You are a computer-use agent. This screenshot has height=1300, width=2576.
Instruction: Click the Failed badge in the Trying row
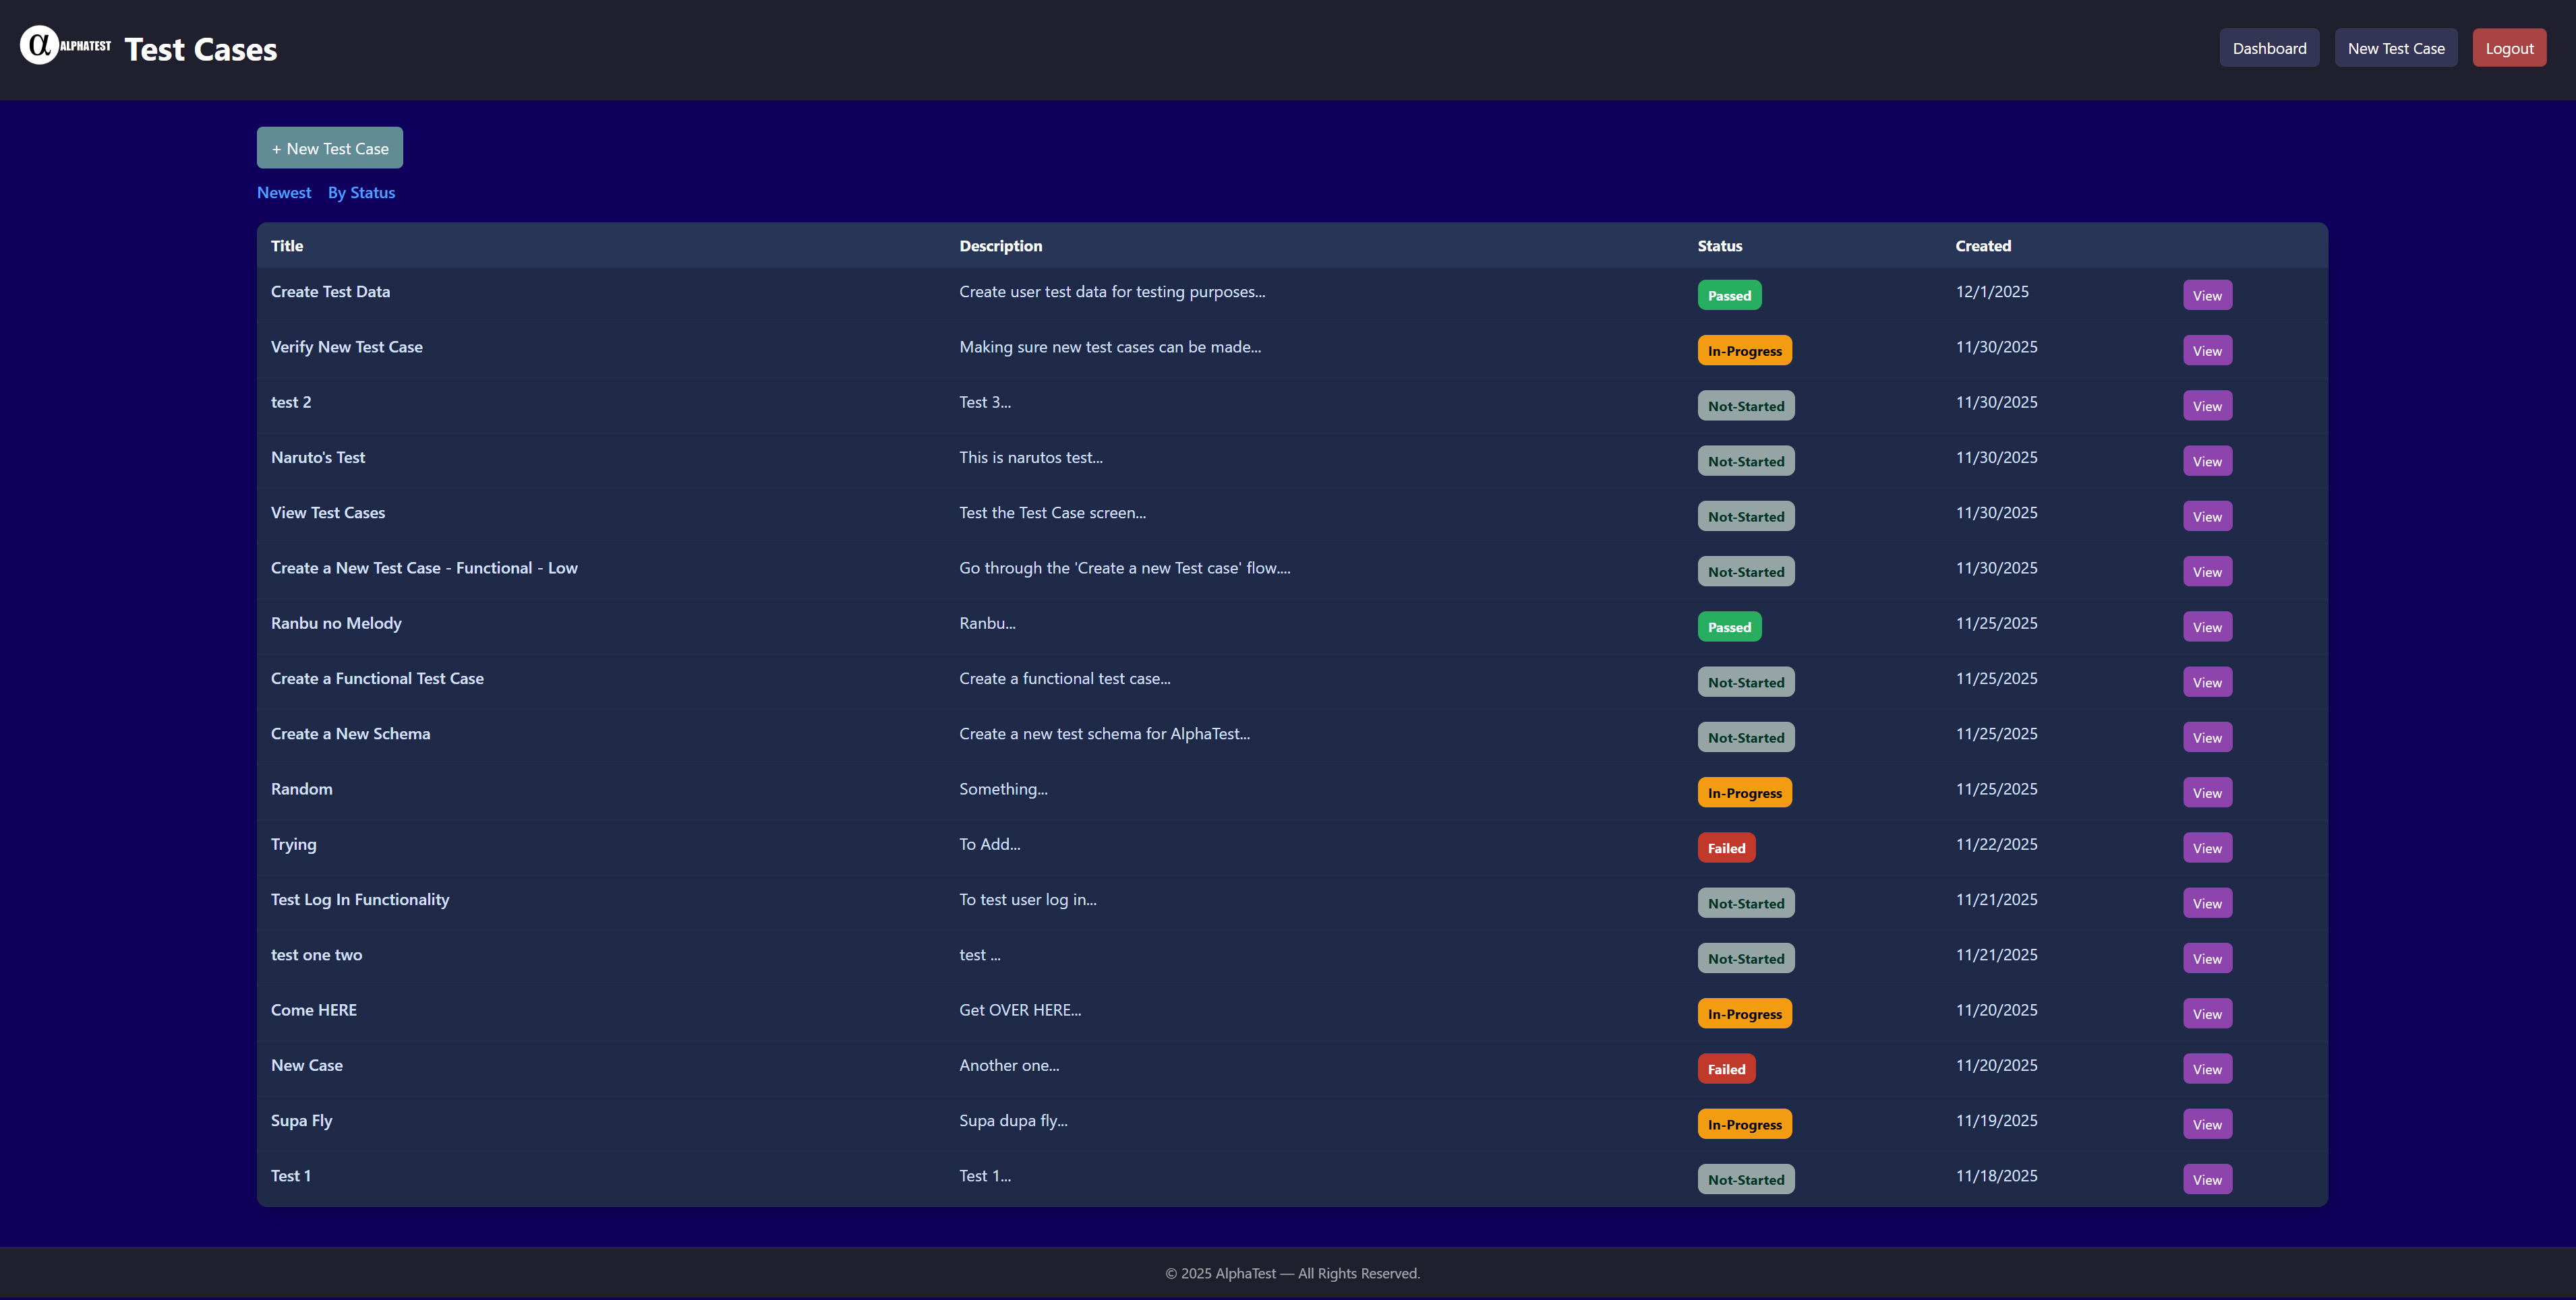tap(1725, 848)
